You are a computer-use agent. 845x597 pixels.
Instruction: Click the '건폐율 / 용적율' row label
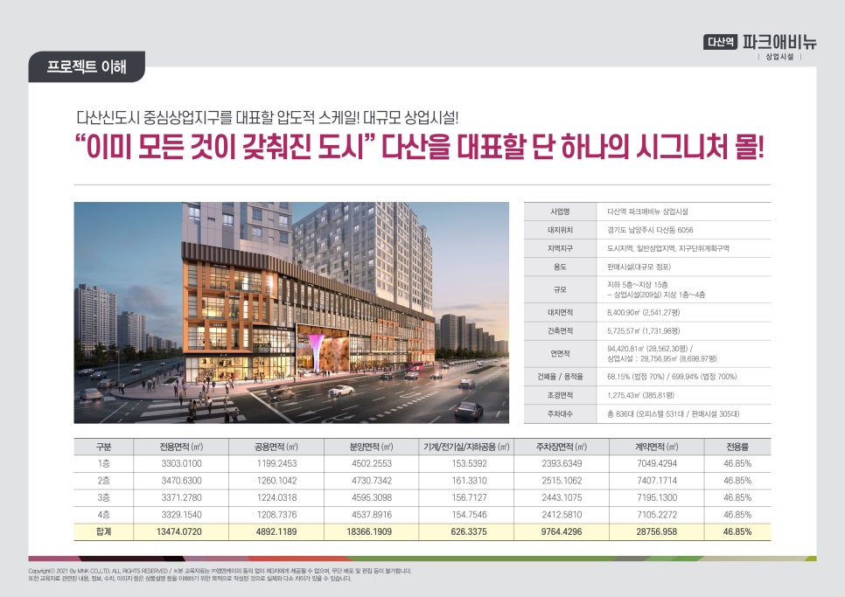[560, 376]
